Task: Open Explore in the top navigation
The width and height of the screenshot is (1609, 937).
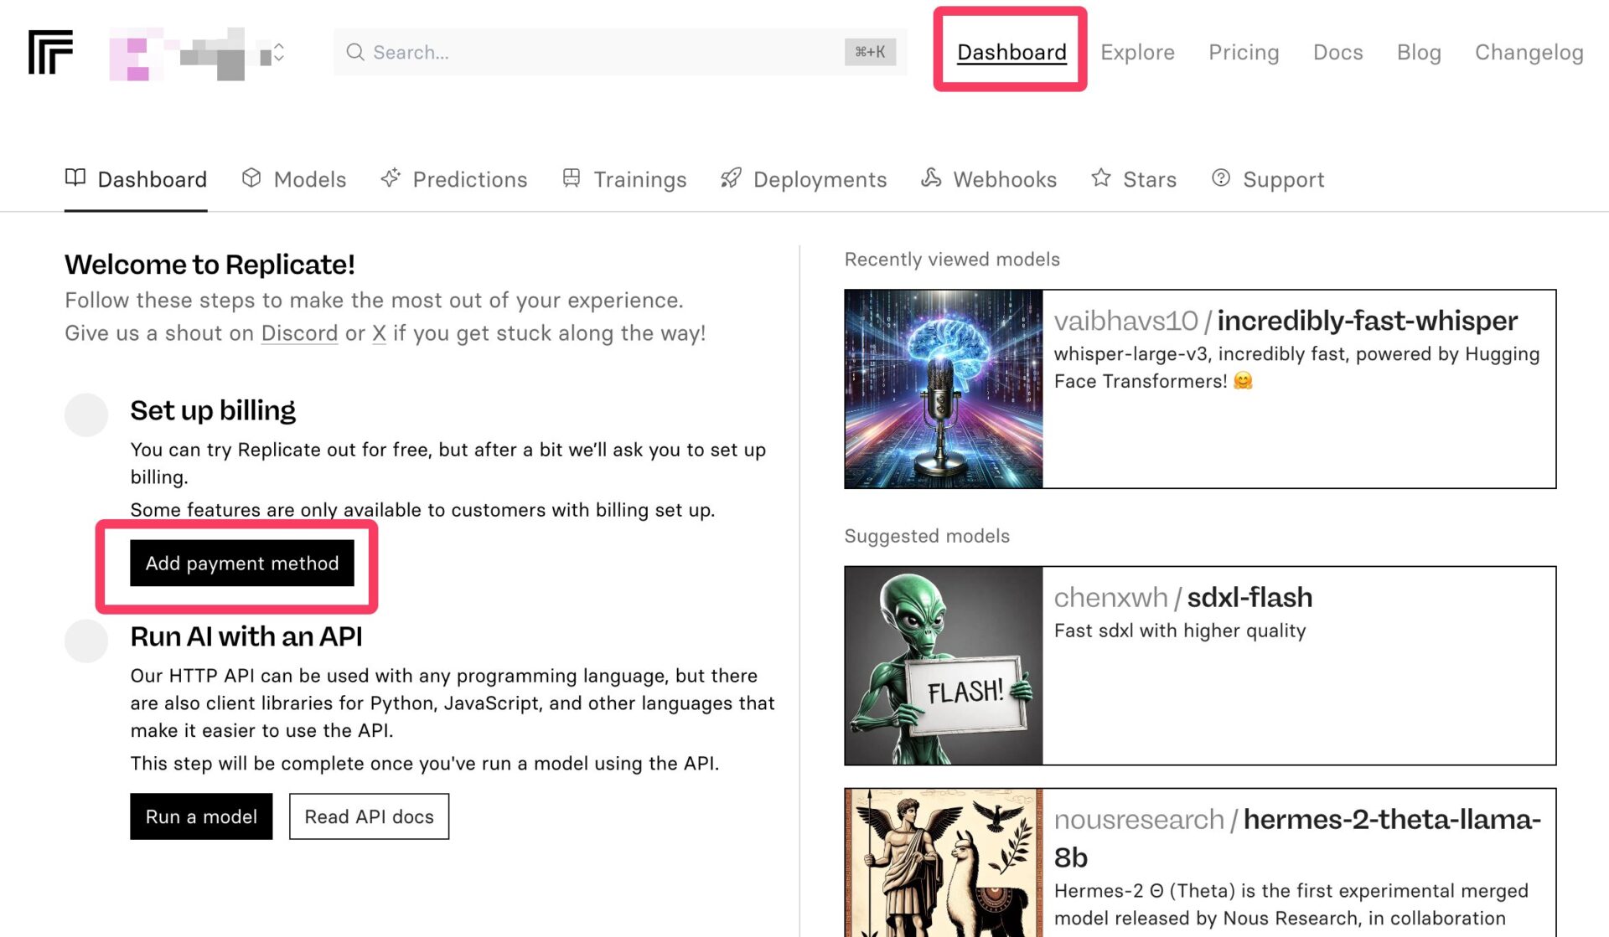Action: click(x=1137, y=52)
